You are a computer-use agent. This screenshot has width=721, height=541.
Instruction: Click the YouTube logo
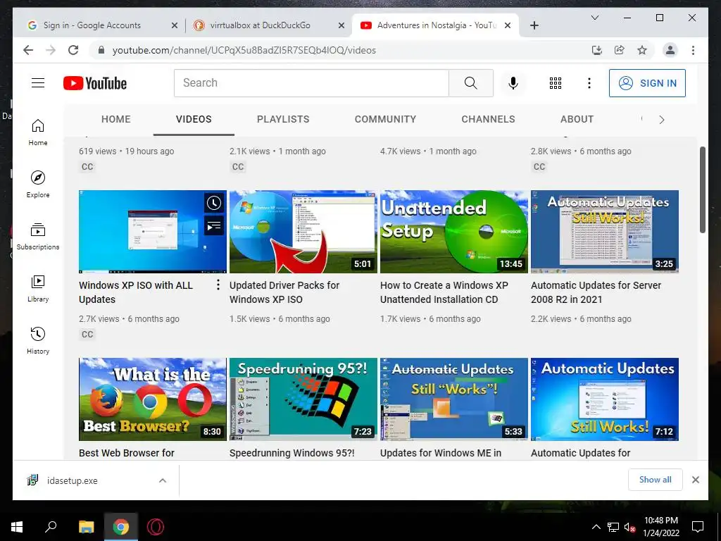(95, 83)
